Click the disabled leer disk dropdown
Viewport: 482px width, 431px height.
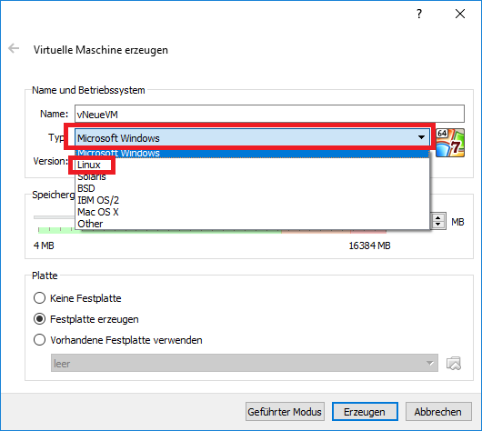[245, 363]
